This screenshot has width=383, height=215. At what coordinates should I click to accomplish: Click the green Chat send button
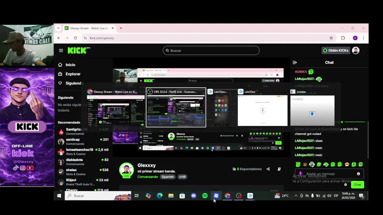358,185
